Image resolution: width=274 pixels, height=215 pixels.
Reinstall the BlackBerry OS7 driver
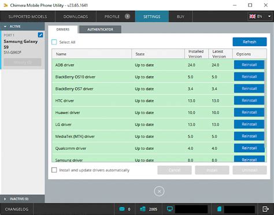pos(249,89)
